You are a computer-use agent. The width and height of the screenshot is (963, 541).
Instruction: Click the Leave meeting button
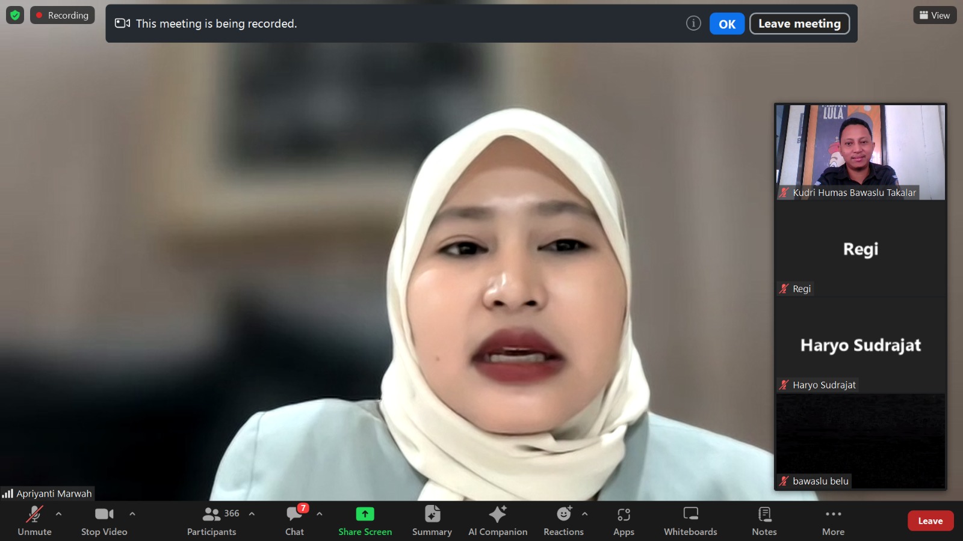(799, 24)
